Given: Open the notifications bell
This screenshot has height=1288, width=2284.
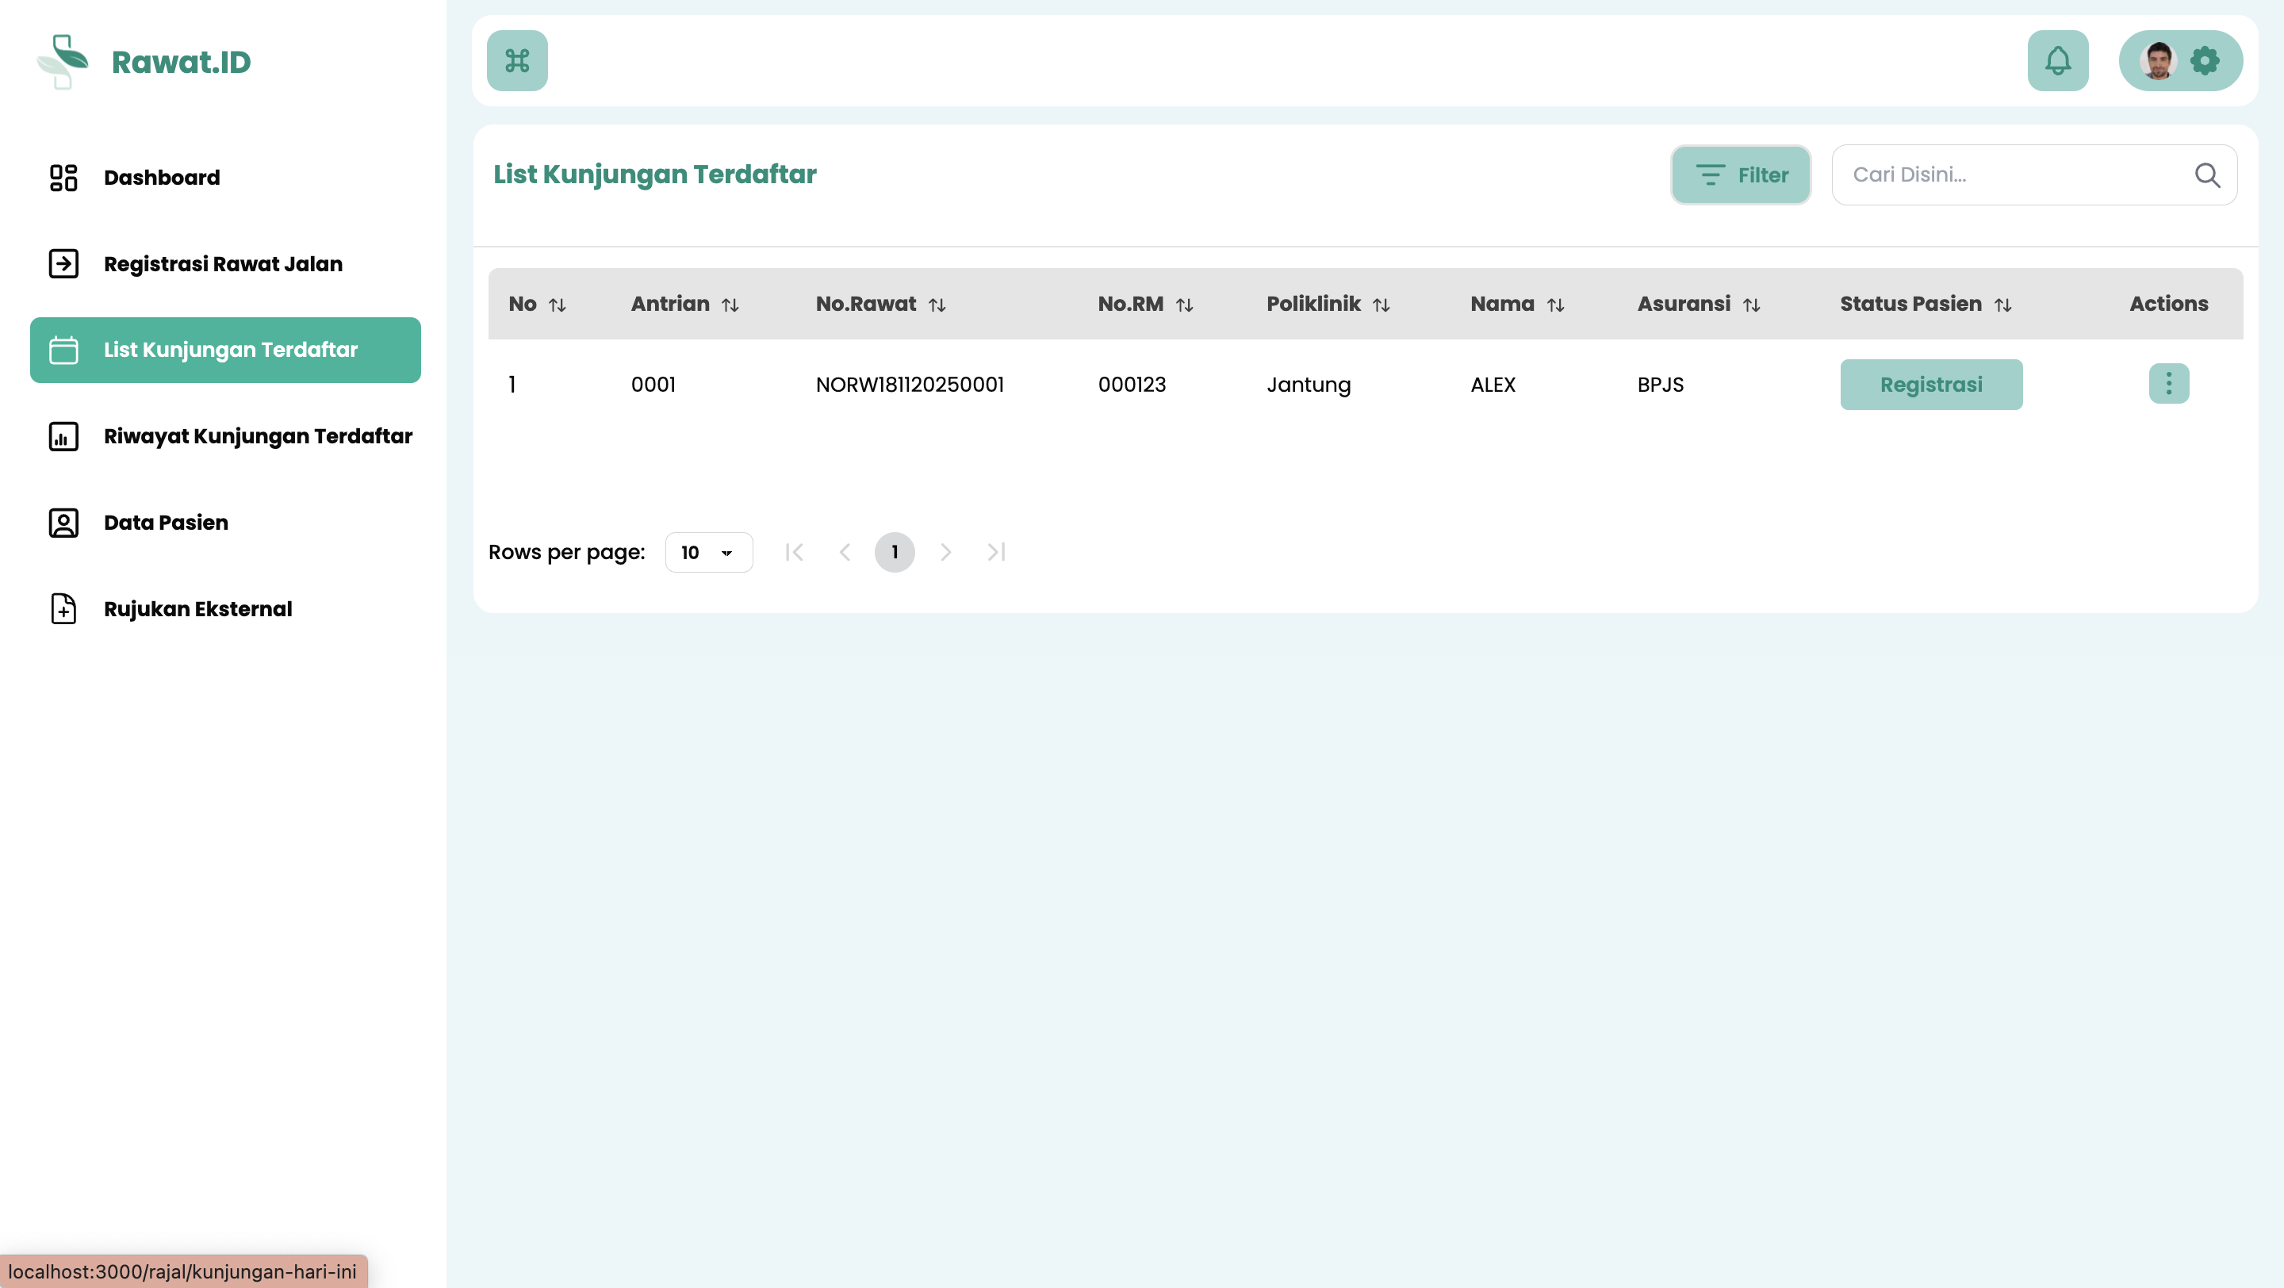Looking at the screenshot, I should [2057, 61].
